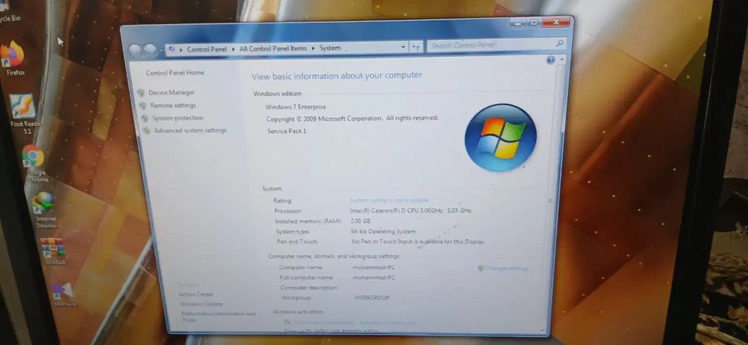The height and width of the screenshot is (345, 748).
Task: Open Remote settings link
Action: pos(173,106)
